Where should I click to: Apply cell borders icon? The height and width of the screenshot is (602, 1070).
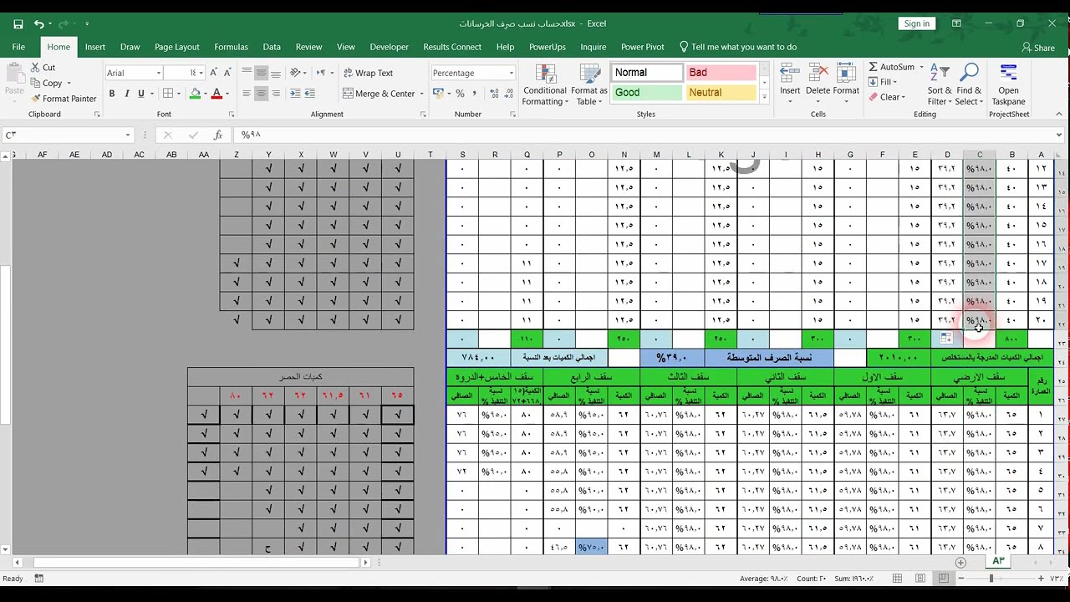click(168, 94)
